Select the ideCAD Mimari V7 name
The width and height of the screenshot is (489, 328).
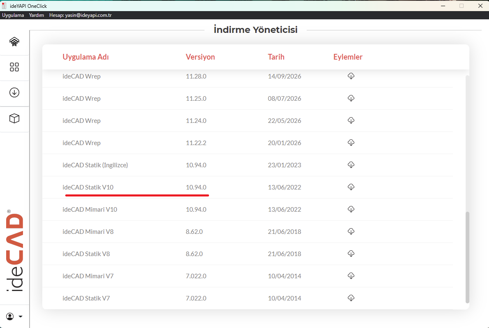(88, 276)
